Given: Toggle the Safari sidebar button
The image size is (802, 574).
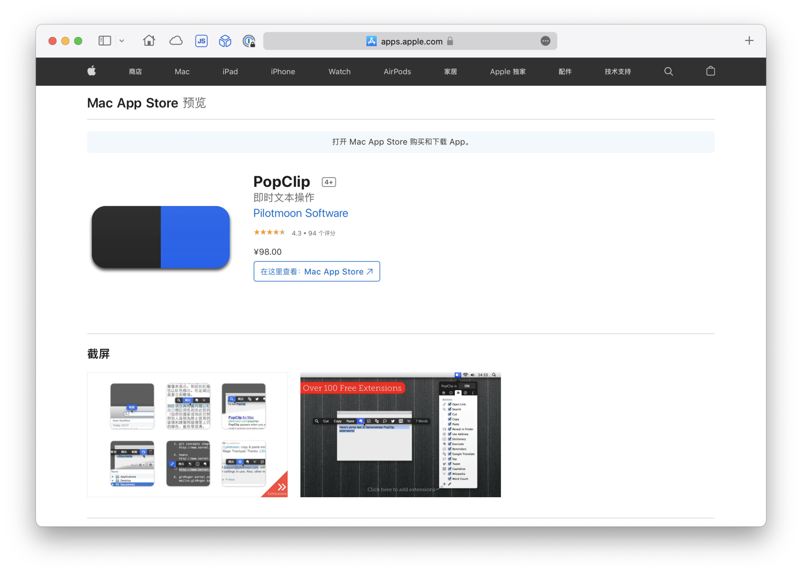Looking at the screenshot, I should pos(104,41).
